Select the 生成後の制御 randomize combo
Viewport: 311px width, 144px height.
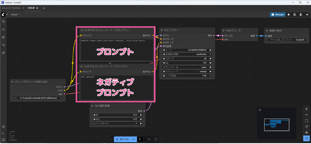pyautogui.click(x=187, y=54)
